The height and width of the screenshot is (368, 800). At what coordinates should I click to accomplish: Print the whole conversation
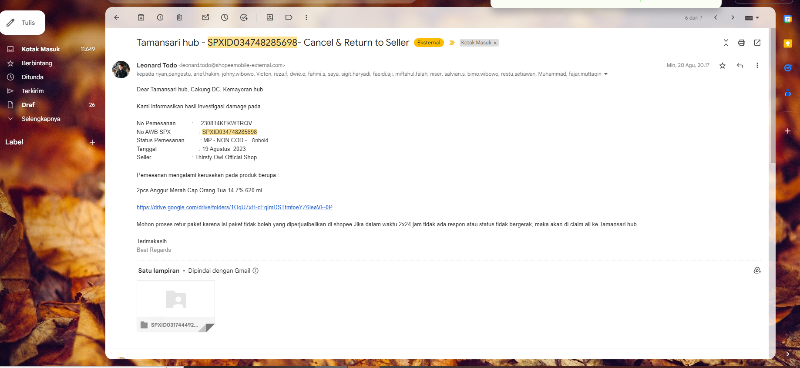[x=742, y=42]
